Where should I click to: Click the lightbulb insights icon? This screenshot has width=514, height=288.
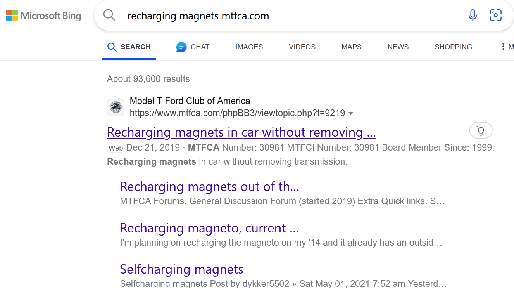[481, 130]
